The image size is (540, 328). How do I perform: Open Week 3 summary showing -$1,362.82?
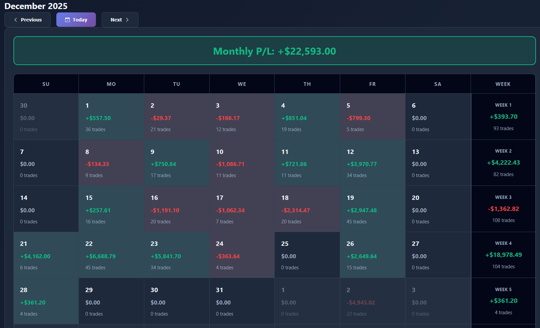[x=503, y=209]
